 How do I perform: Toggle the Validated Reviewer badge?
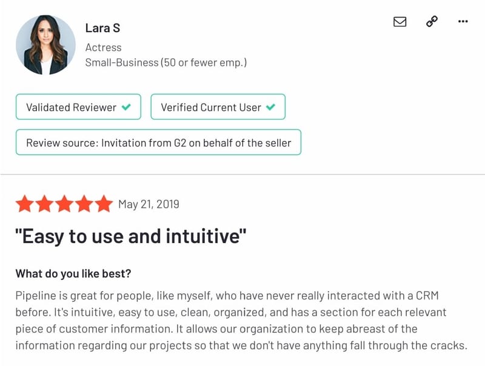point(78,106)
